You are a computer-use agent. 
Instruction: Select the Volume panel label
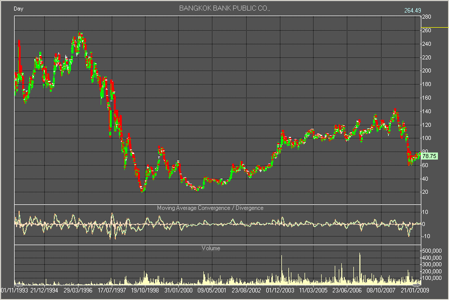pyautogui.click(x=211, y=248)
